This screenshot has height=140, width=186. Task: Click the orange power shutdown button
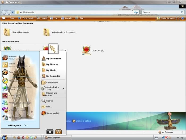tap(58, 132)
